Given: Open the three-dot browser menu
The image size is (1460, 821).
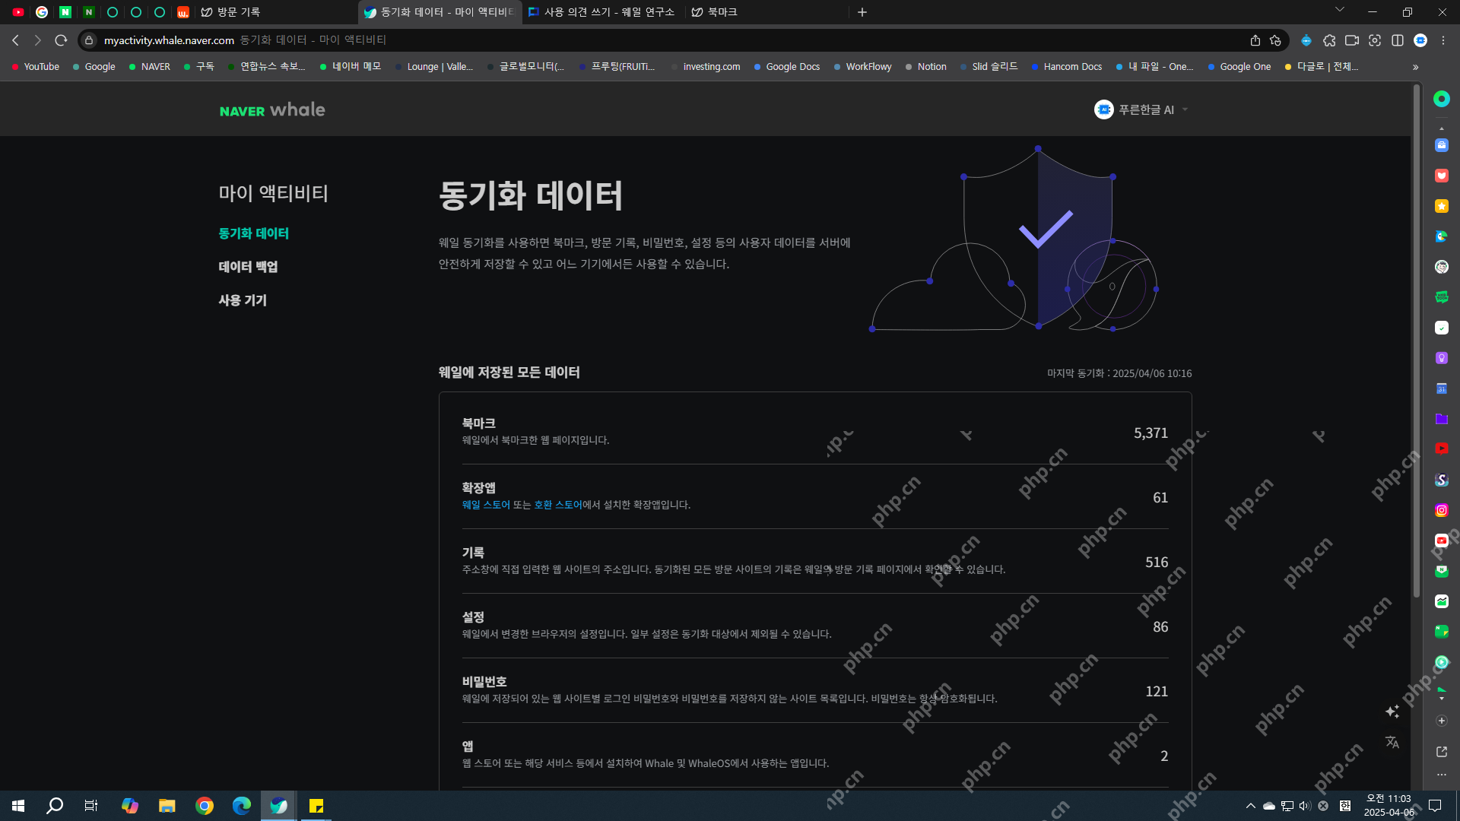Looking at the screenshot, I should pos(1443,40).
